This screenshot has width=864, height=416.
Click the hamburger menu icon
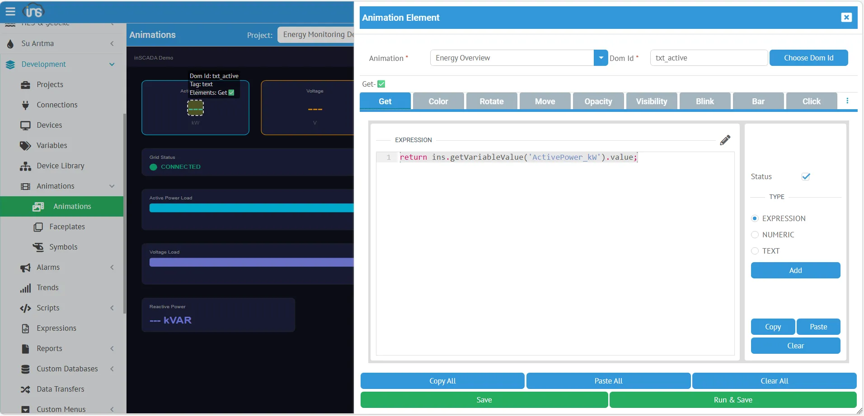click(10, 11)
